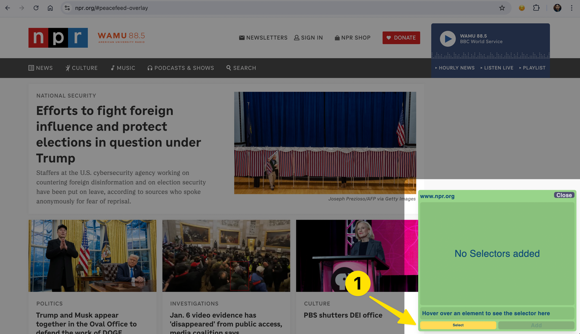Open Newsletters envelope link

pos(263,38)
